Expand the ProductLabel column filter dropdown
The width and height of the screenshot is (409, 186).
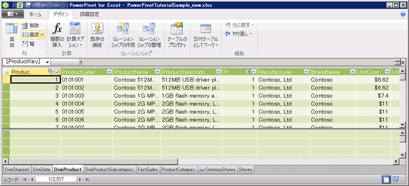pos(109,72)
